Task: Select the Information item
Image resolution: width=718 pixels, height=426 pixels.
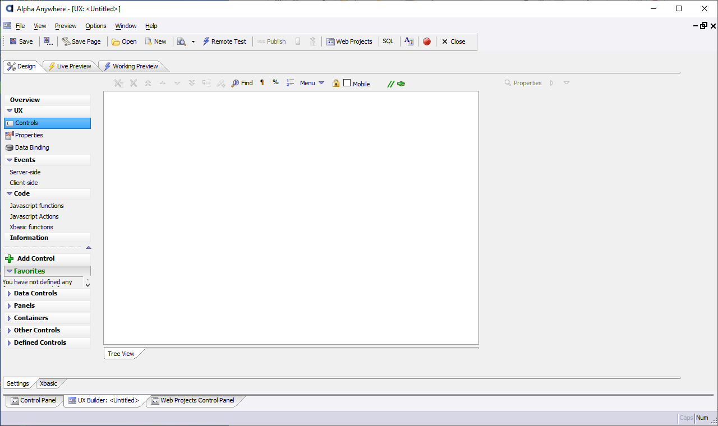Action: click(47, 238)
